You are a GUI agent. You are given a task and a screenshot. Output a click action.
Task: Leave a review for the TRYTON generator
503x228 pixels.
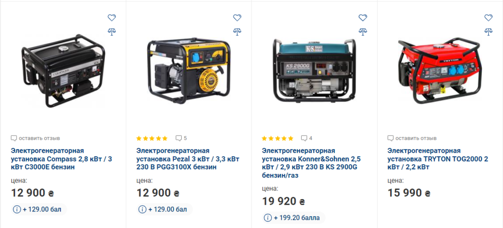tap(412, 138)
